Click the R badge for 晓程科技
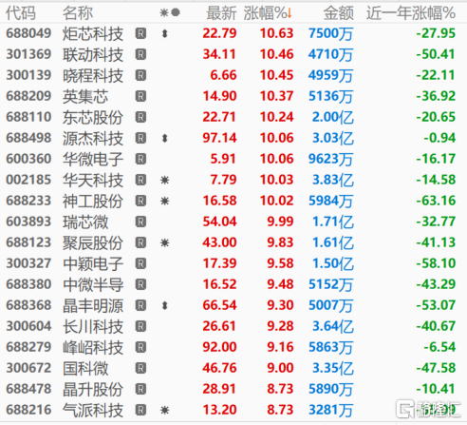The image size is (467, 425). (140, 75)
